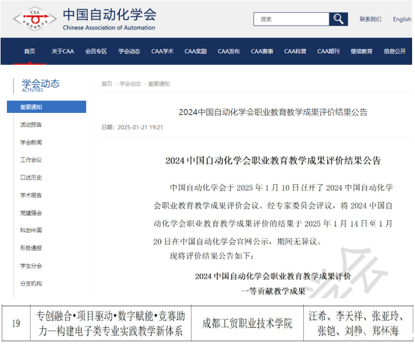
Task: Select 重要通知 in the sidebar
Action: coord(46,107)
